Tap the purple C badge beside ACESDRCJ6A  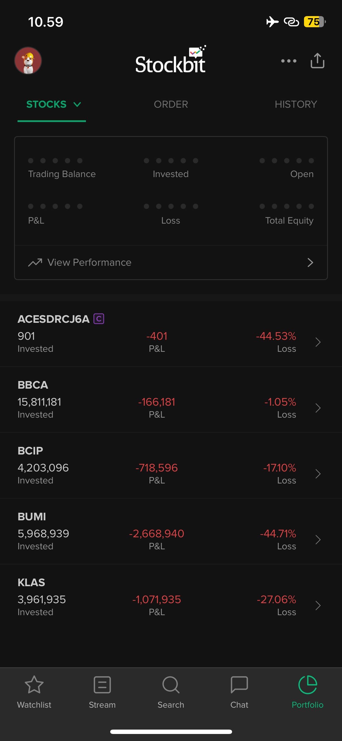[x=99, y=319]
